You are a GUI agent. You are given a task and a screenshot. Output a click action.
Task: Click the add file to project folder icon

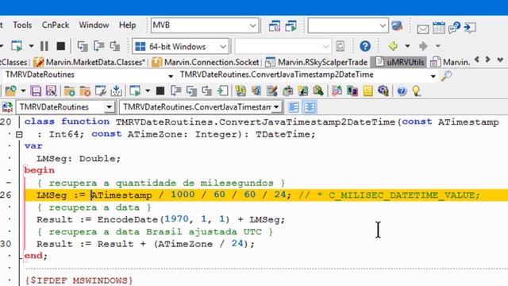pos(69,91)
